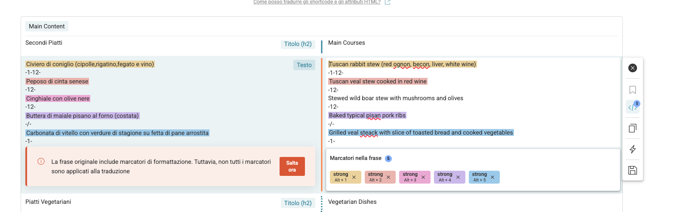The image size is (683, 212).
Task: Remove the red strong Alt+2 marker
Action: 388,177
